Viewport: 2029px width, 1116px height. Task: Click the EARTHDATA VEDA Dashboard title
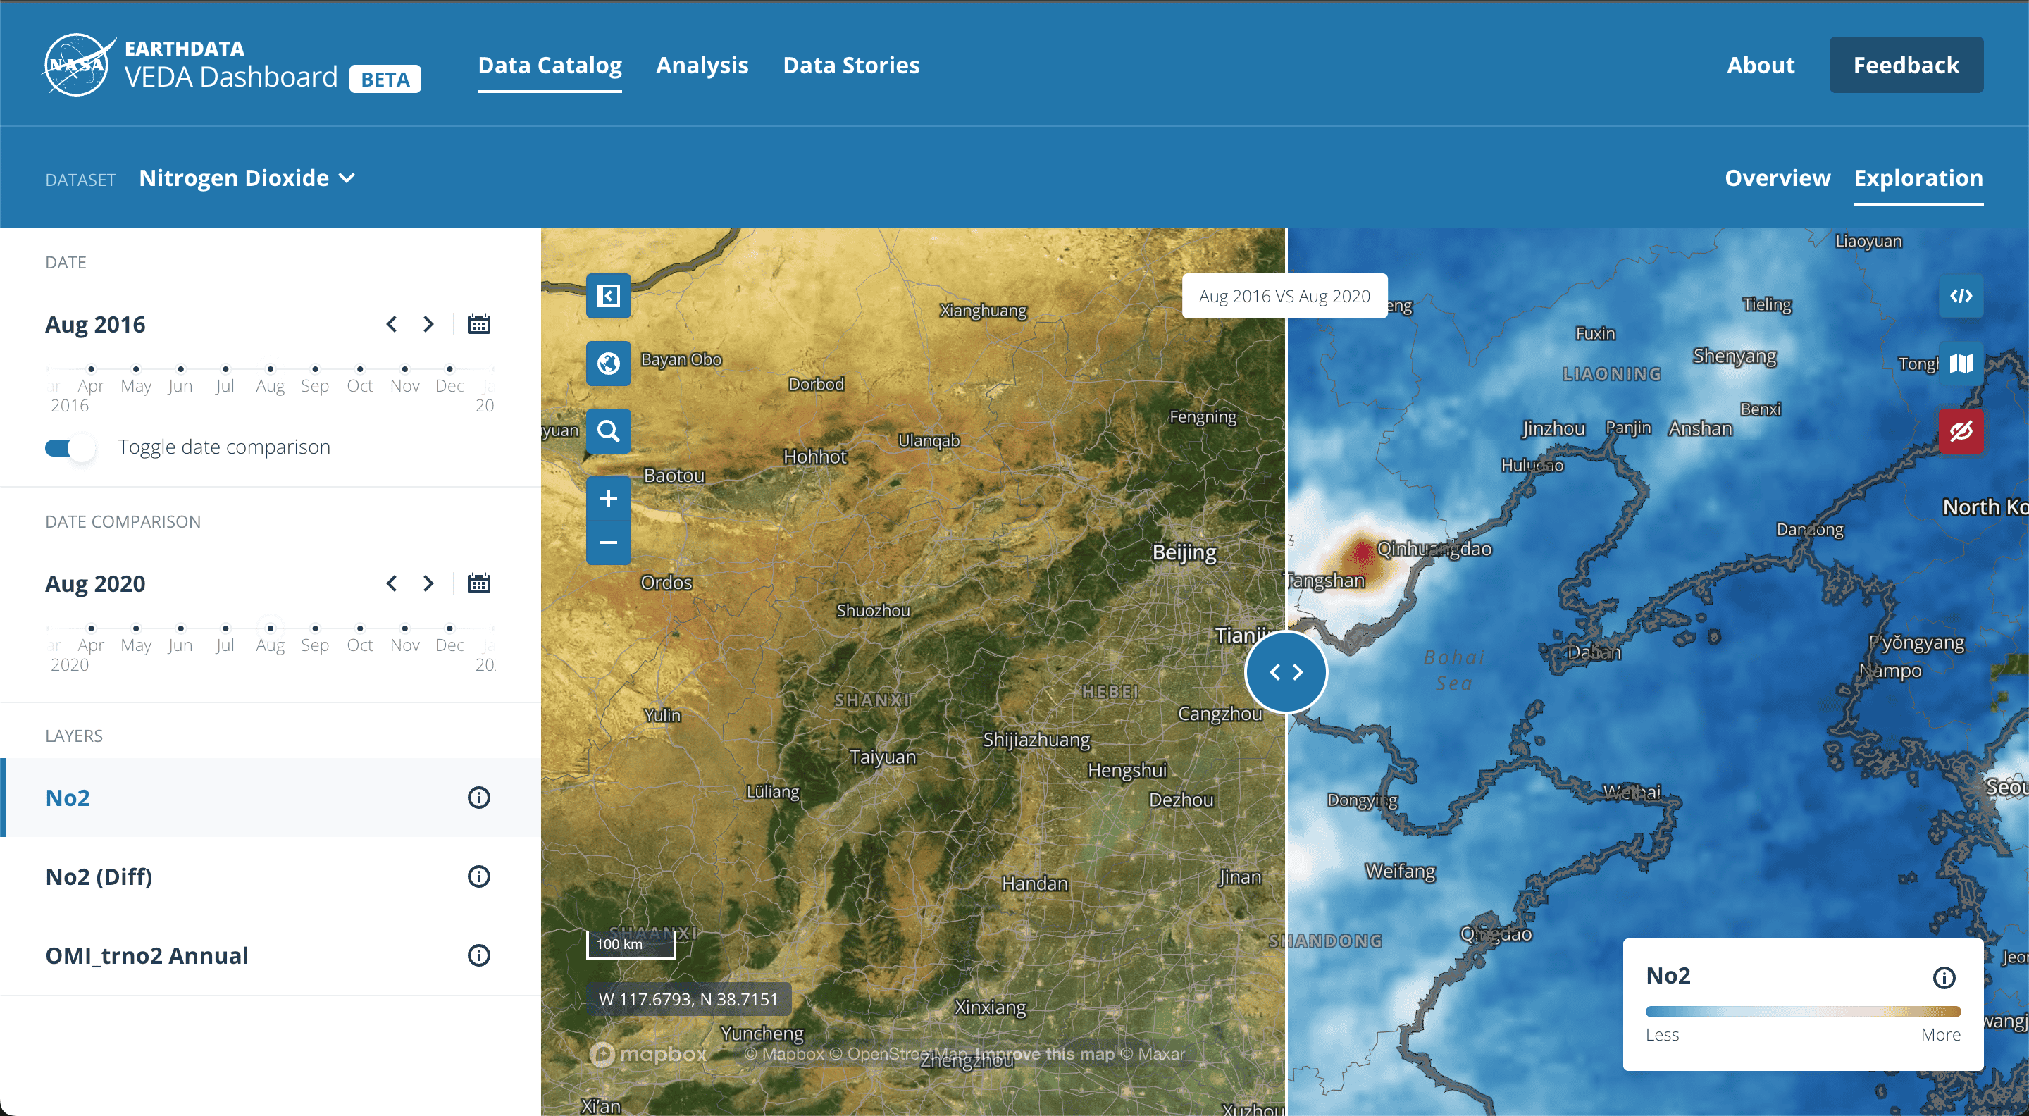coord(231,66)
